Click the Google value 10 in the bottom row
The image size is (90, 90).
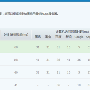pos(79,85)
